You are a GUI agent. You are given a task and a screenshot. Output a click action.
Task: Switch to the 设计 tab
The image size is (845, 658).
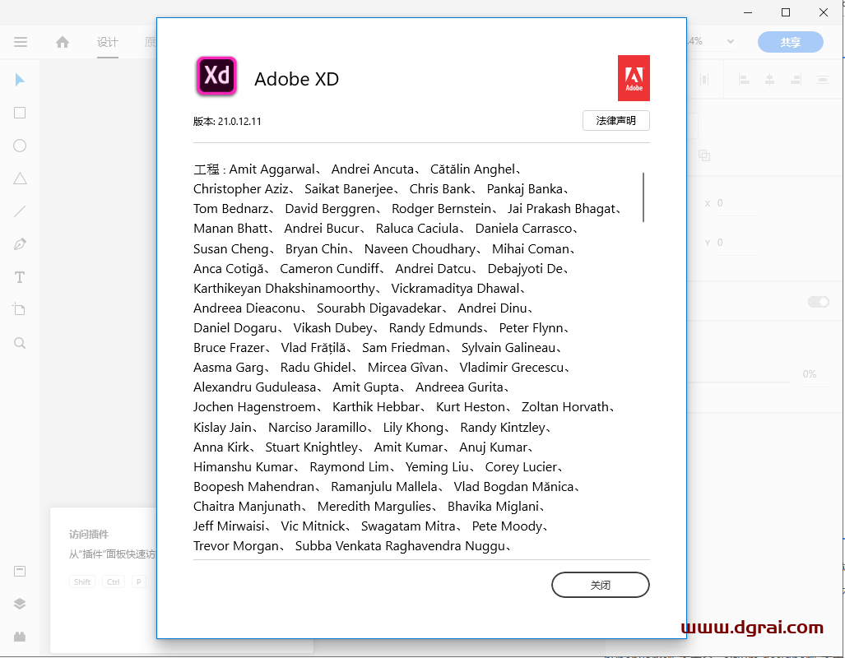[x=107, y=42]
